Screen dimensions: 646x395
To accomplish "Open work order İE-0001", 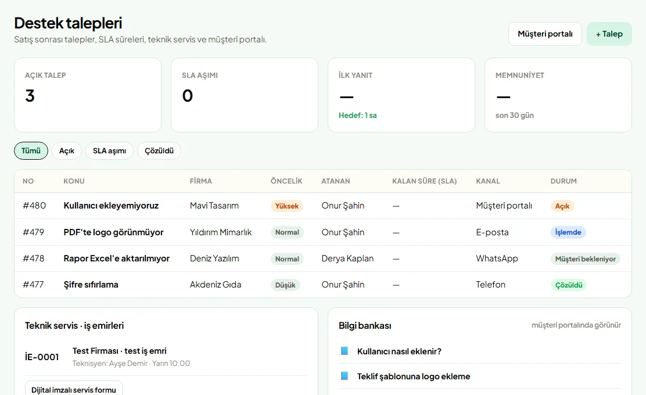I will click(42, 357).
